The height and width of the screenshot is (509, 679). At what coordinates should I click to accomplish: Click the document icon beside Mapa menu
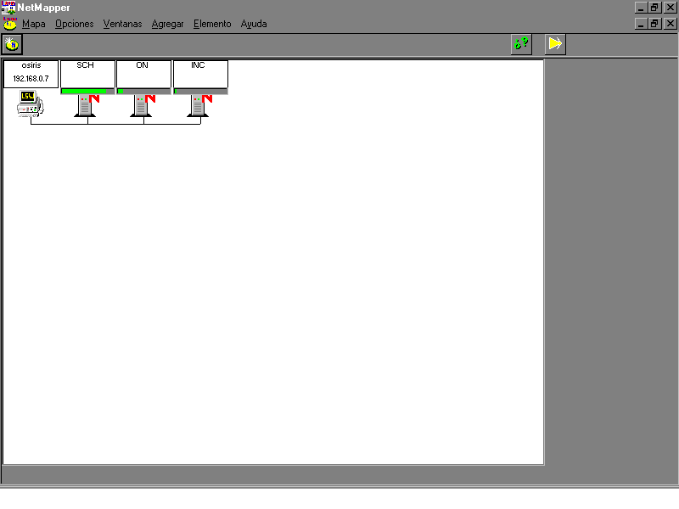point(10,24)
